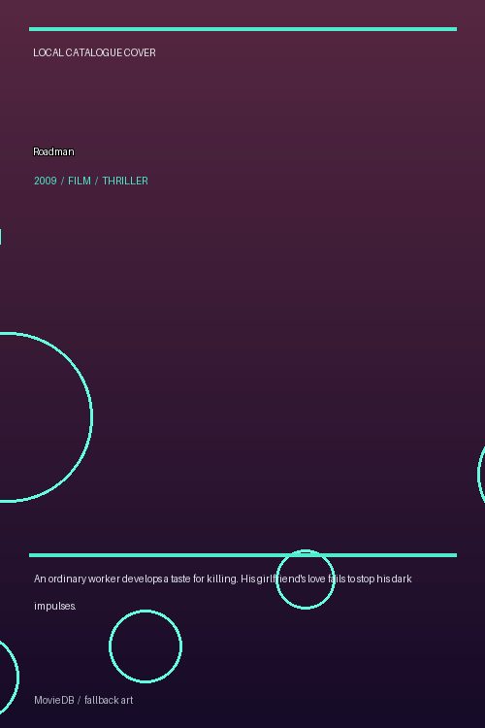Click the lower teal divider line
The image size is (485, 728).
pos(242,555)
